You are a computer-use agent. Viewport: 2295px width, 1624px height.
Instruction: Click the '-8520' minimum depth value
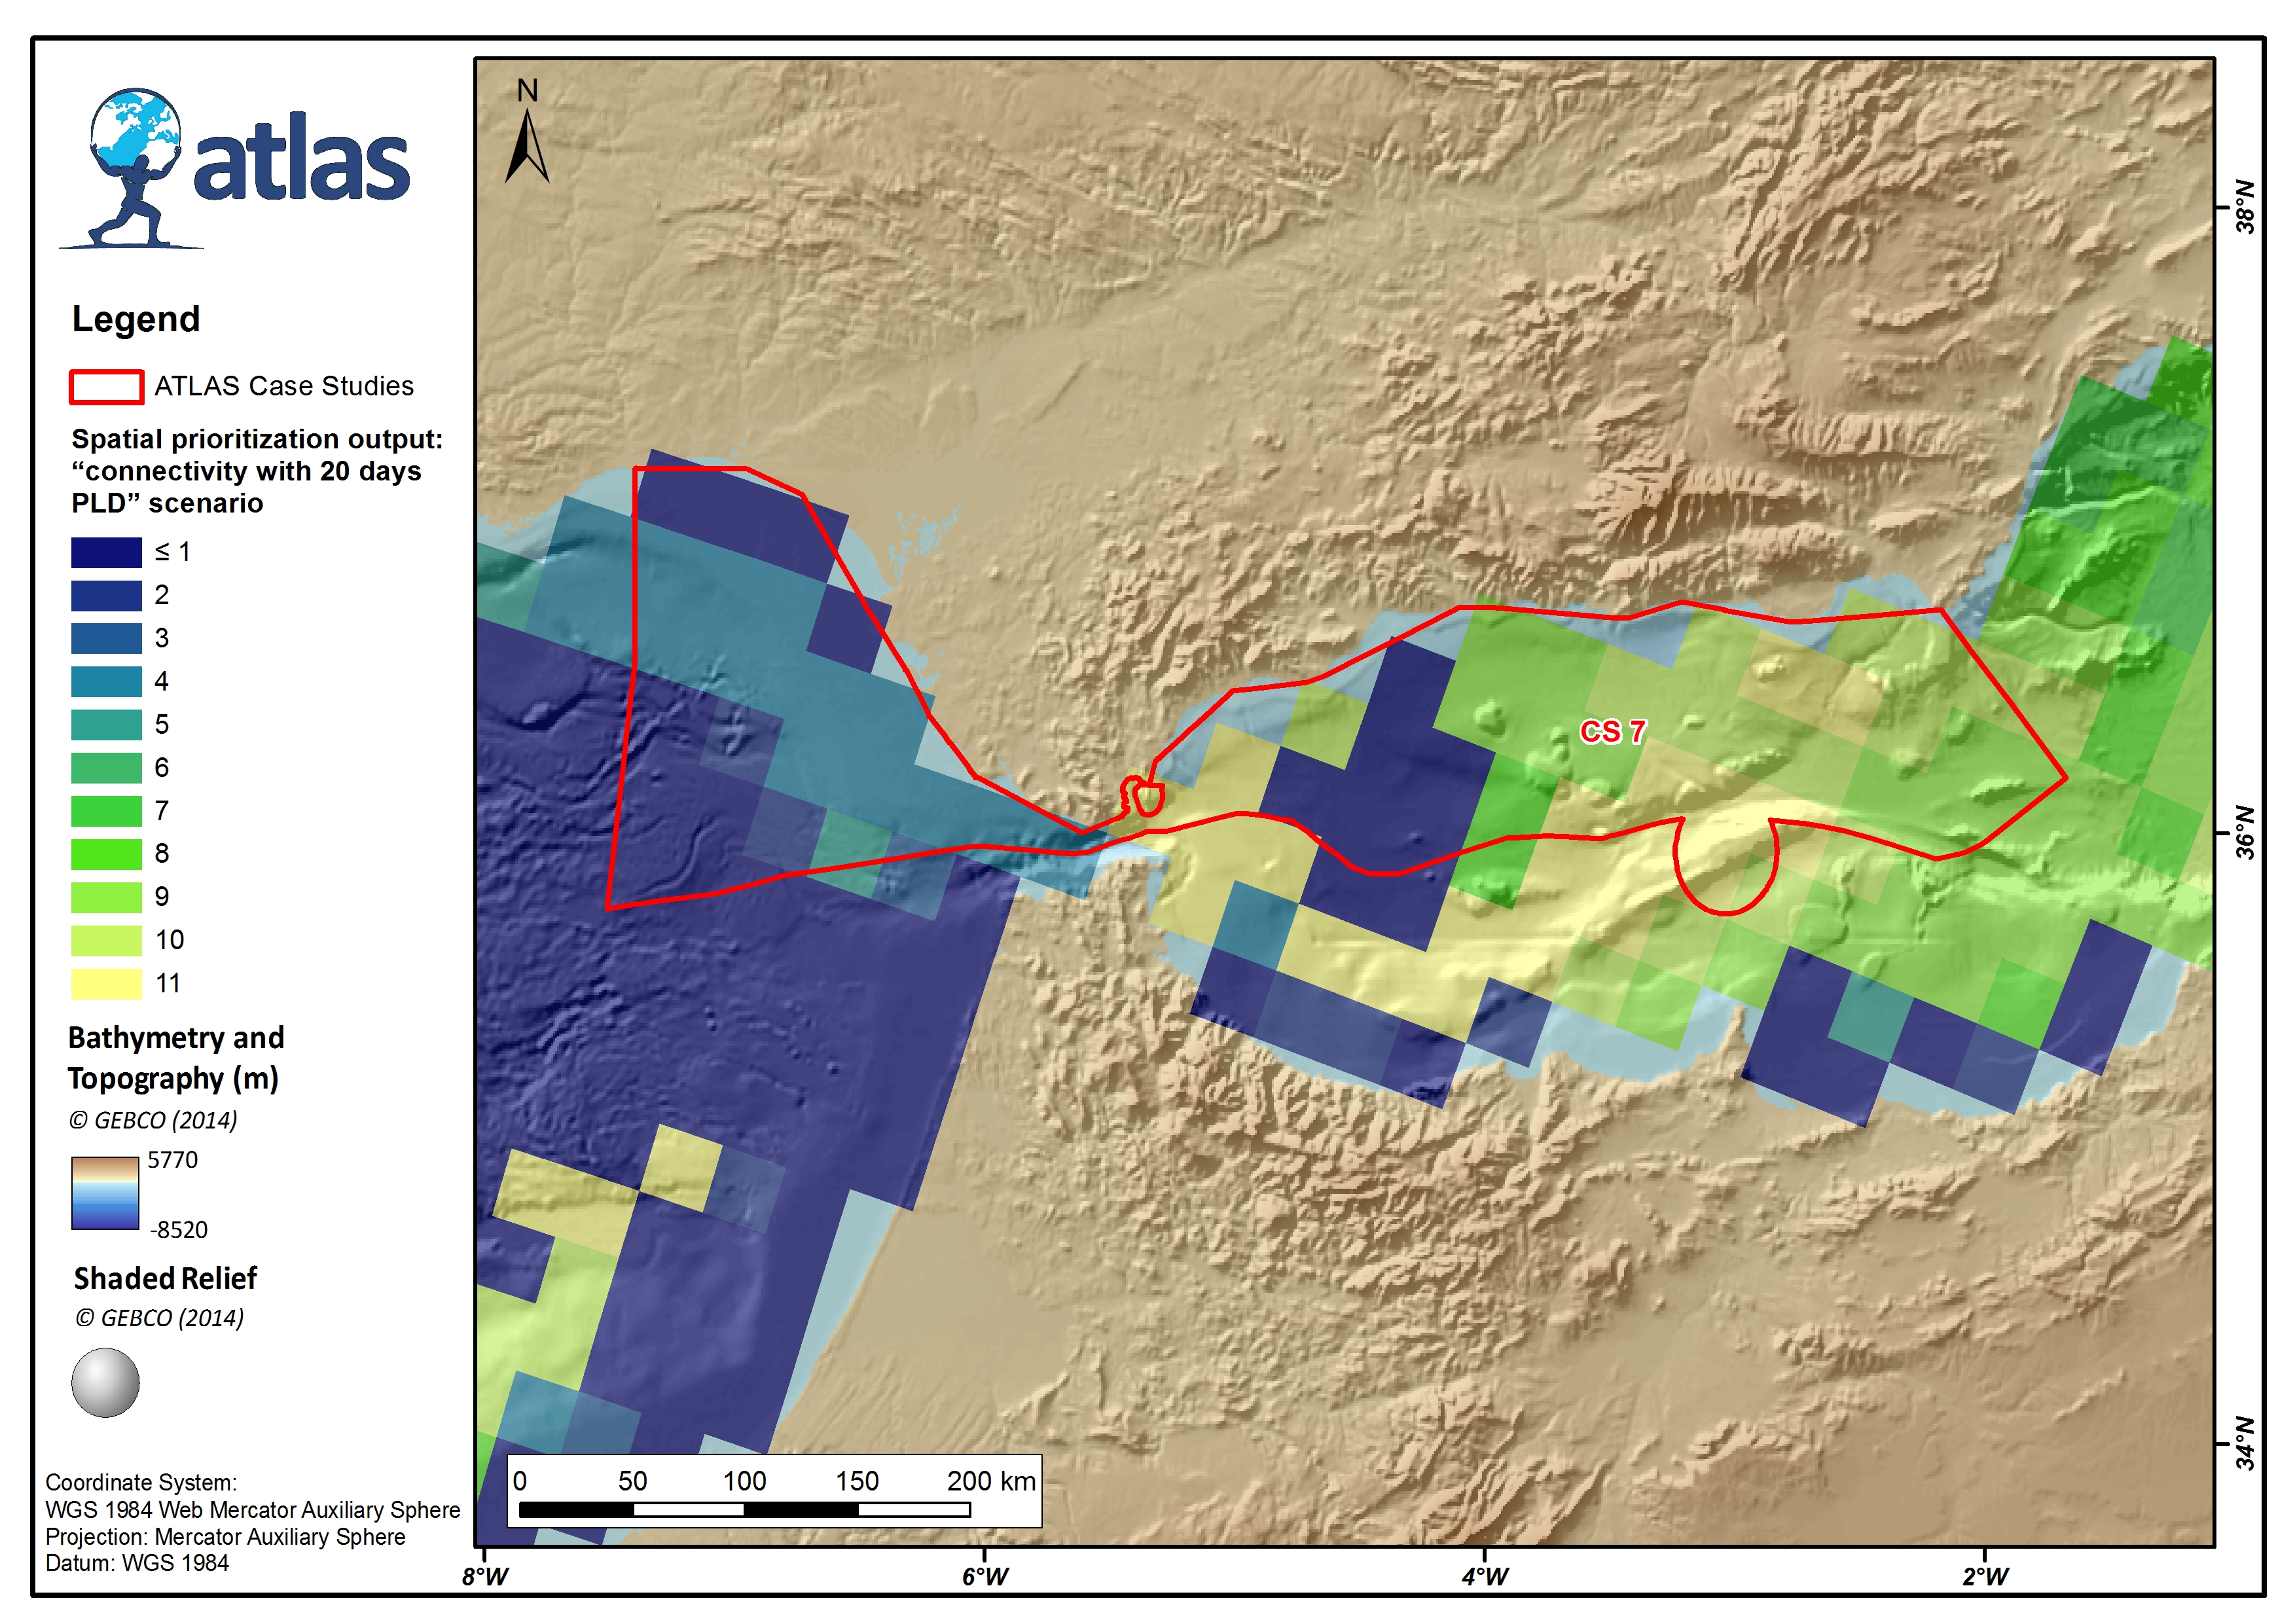click(x=178, y=1230)
